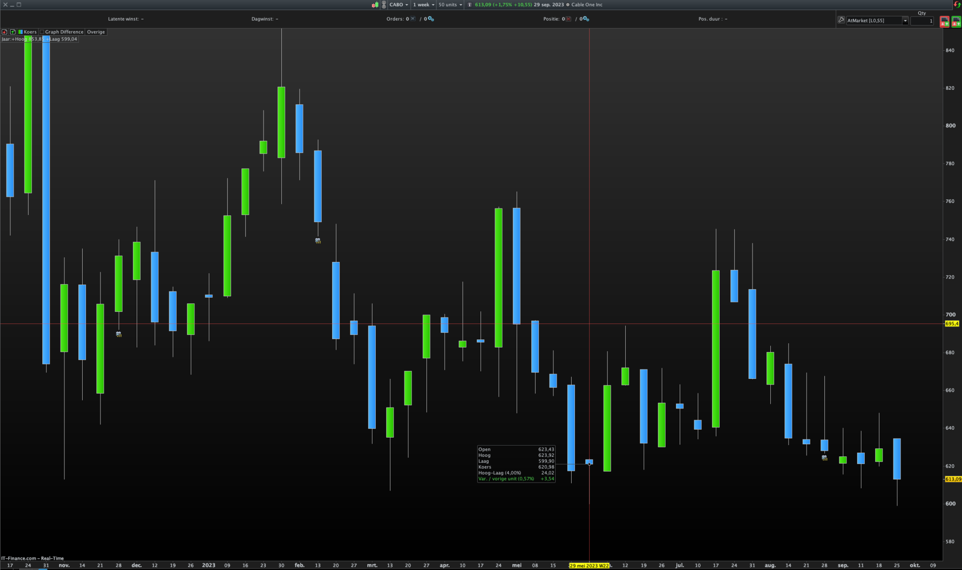The image size is (962, 570).
Task: Click the green up-arrow panel icon
Action: (13, 32)
